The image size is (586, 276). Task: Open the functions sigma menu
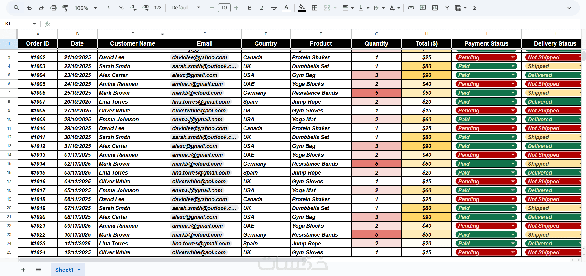[x=475, y=8]
